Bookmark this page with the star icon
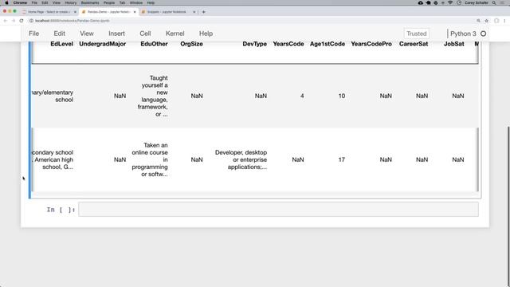The width and height of the screenshot is (510, 287). coord(487,21)
